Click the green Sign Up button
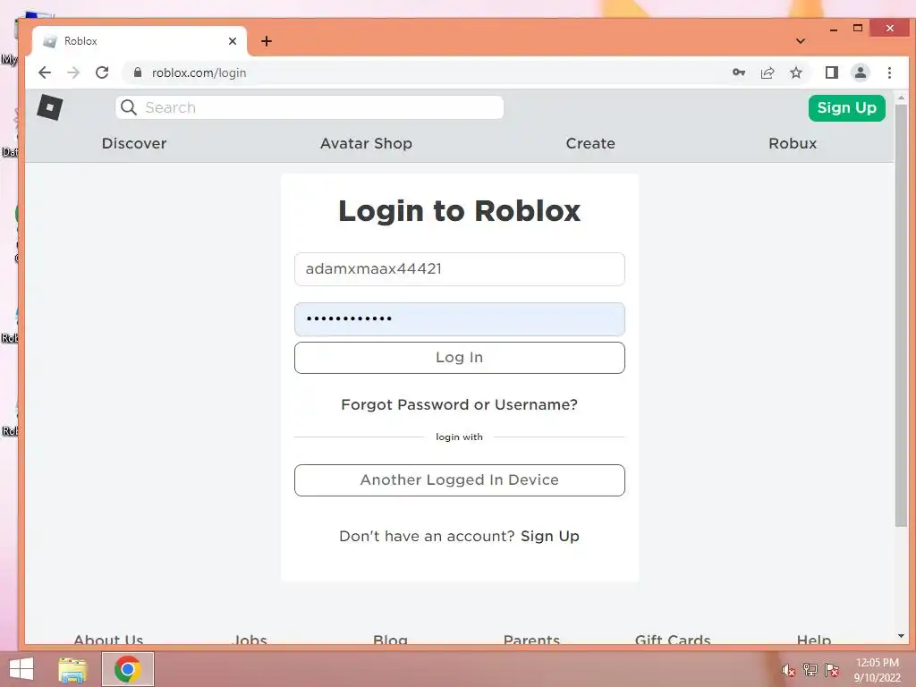Viewport: 916px width, 687px height. pyautogui.click(x=846, y=108)
